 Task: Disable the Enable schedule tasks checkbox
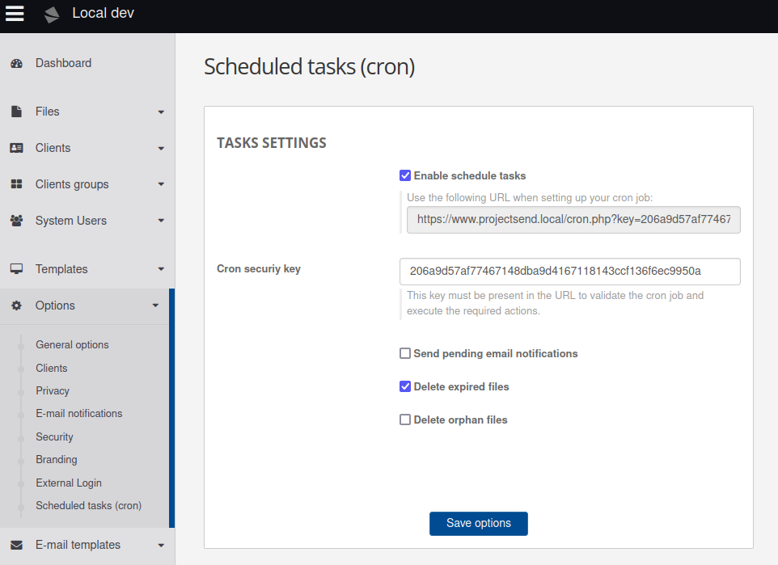(404, 175)
